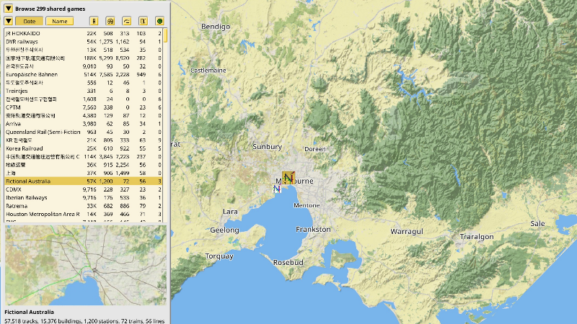577x324 pixels.
Task: Collapse the Browse shared games panel
Action: (x=8, y=9)
